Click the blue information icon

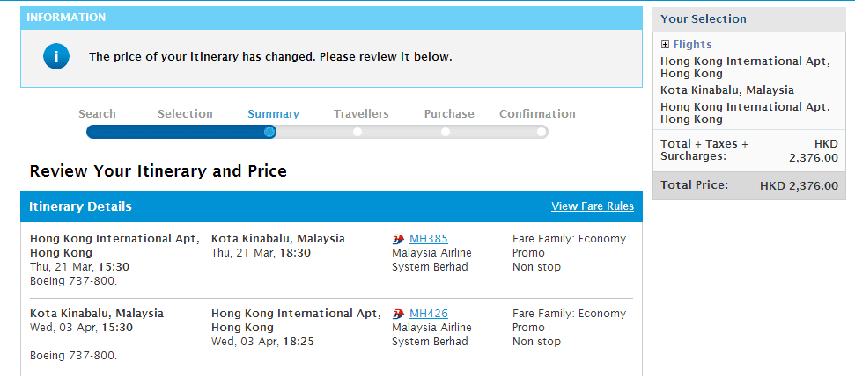(56, 57)
